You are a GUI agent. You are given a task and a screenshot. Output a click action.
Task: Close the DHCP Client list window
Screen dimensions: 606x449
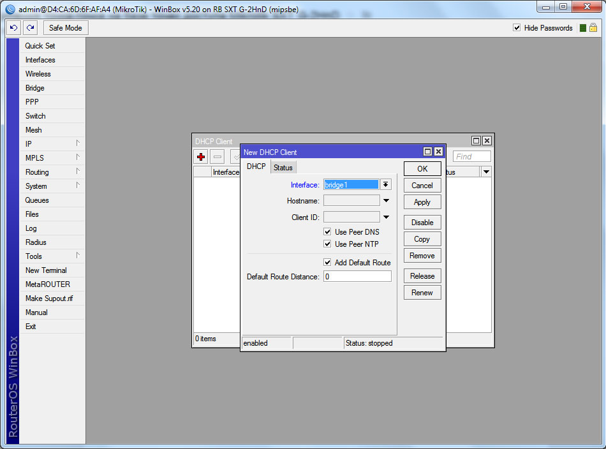tap(487, 141)
